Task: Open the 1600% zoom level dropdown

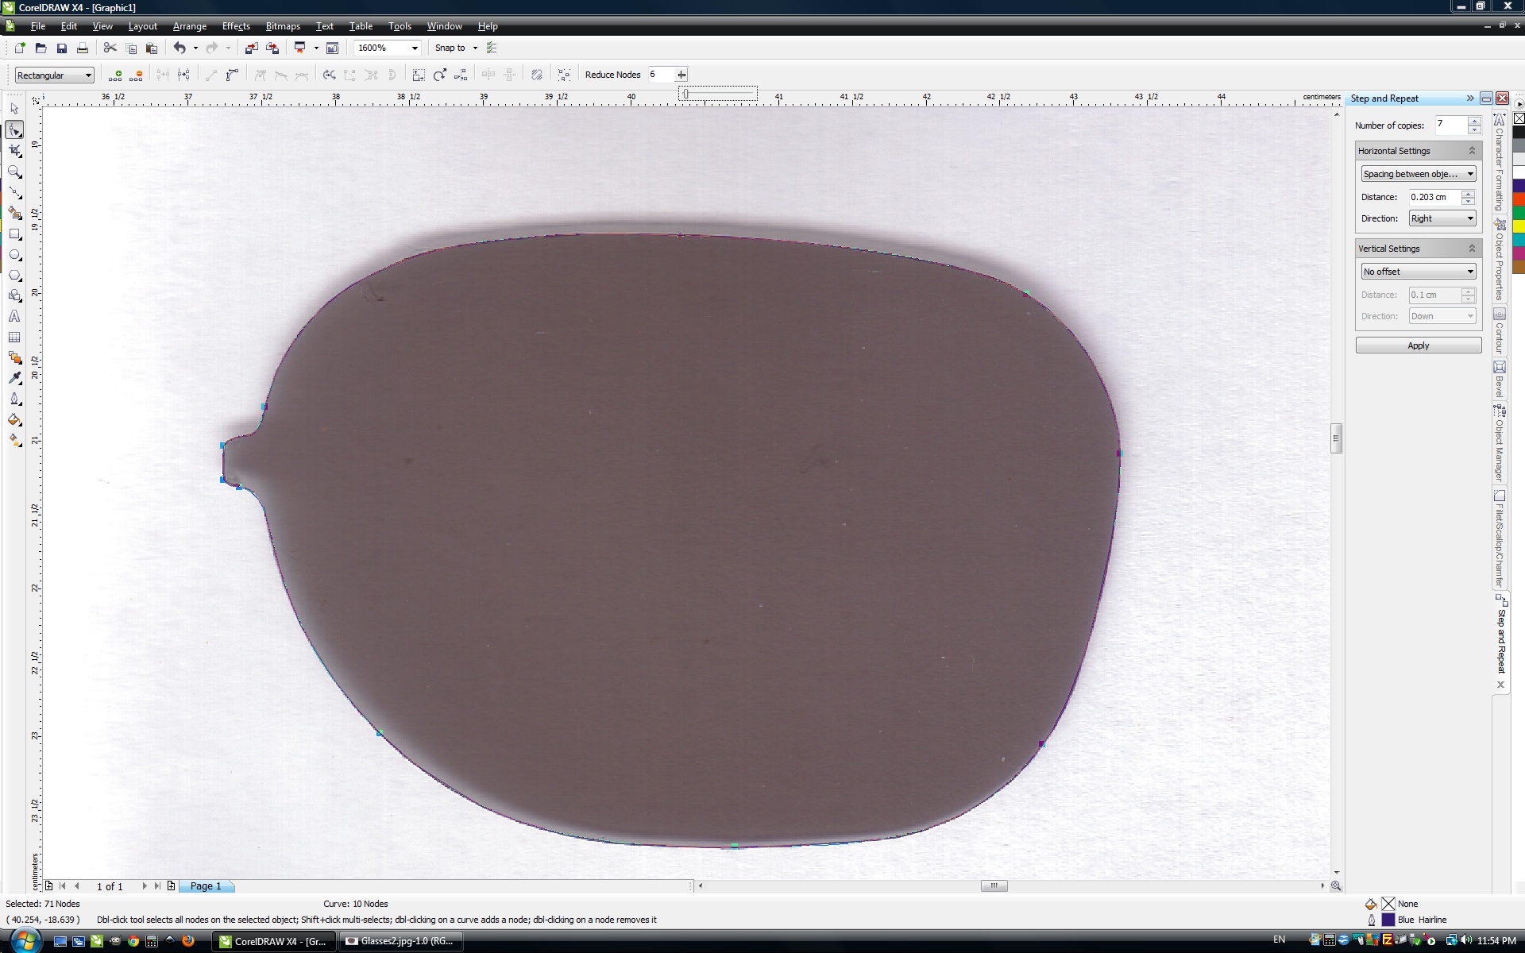Action: tap(414, 48)
